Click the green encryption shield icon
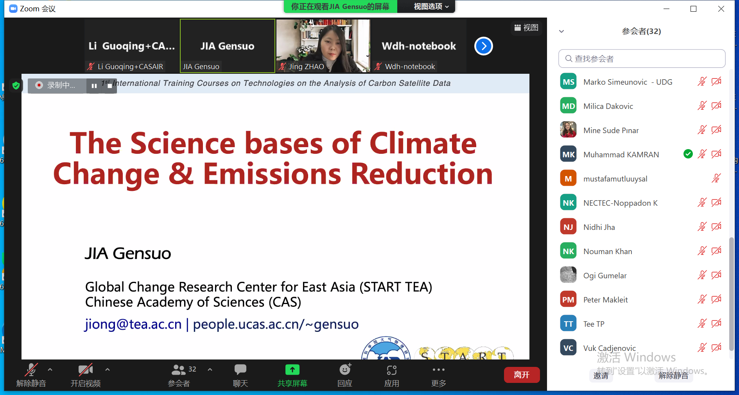Viewport: 739px width, 395px height. pos(16,85)
